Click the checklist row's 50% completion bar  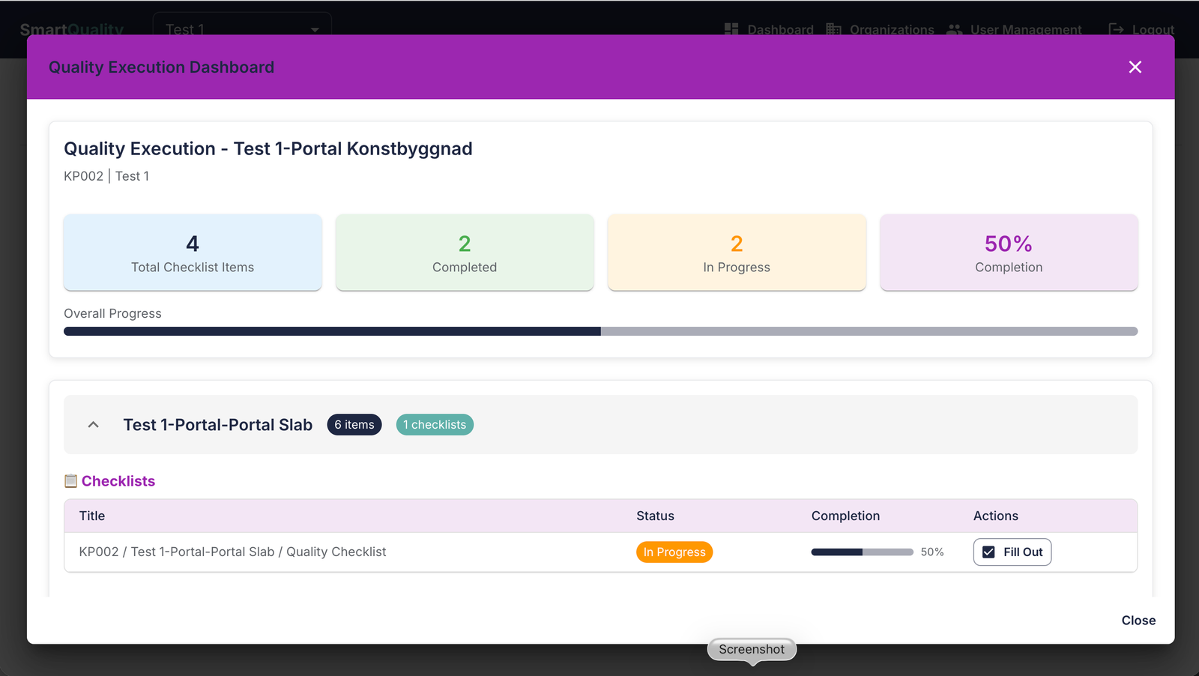click(x=862, y=552)
